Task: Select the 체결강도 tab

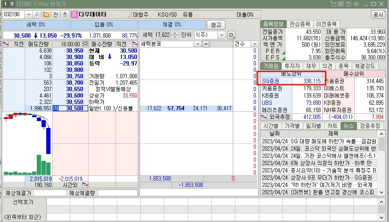Action: 365,66
